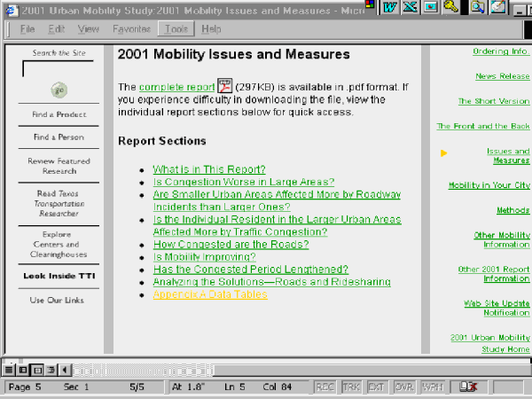Viewport: 532px width, 399px height.
Task: Click the PowerPoint icon in shortcut bar
Action: click(x=429, y=8)
